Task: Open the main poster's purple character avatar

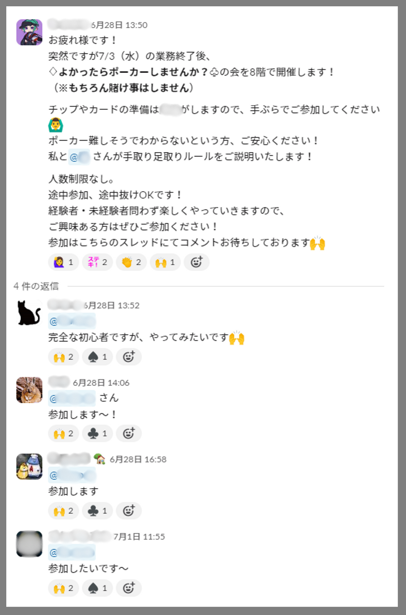Action: click(29, 32)
